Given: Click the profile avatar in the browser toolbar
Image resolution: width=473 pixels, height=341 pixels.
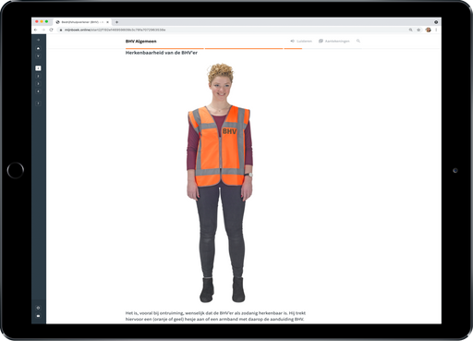Looking at the screenshot, I should pyautogui.click(x=428, y=30).
